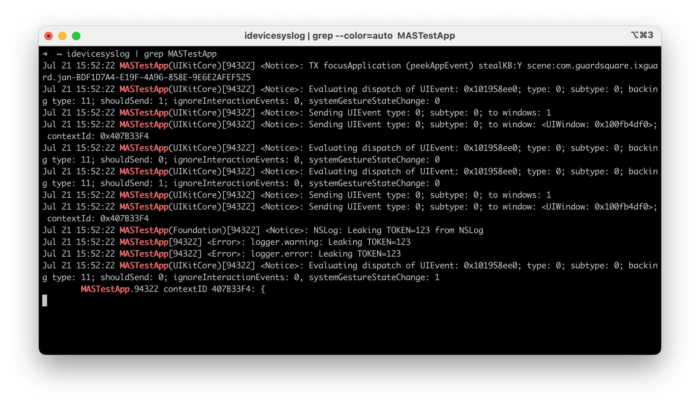
Task: Click the green full-screen window button
Action: coord(76,36)
